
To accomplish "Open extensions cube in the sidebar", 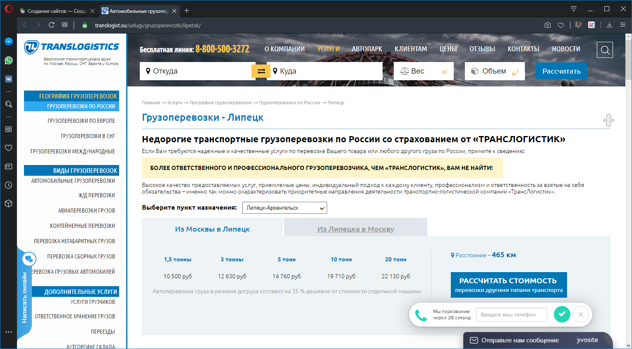I will point(8,203).
